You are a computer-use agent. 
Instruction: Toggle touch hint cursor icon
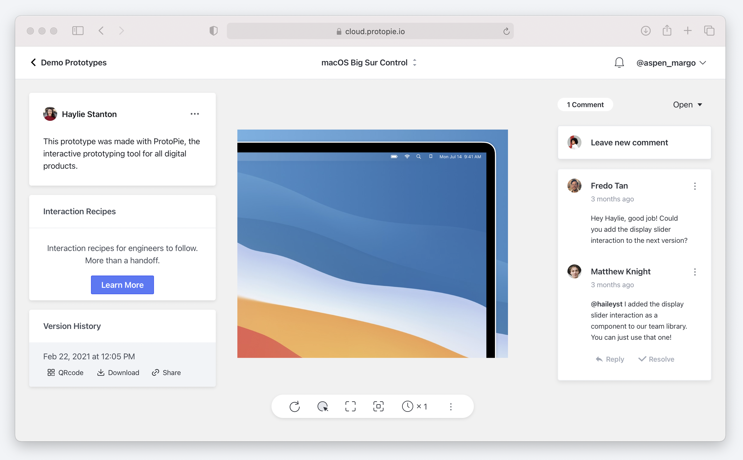[x=323, y=407]
